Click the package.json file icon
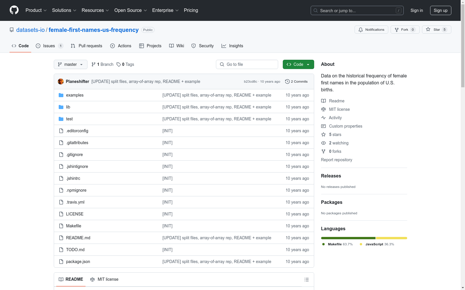The image size is (465, 290). [x=61, y=262]
